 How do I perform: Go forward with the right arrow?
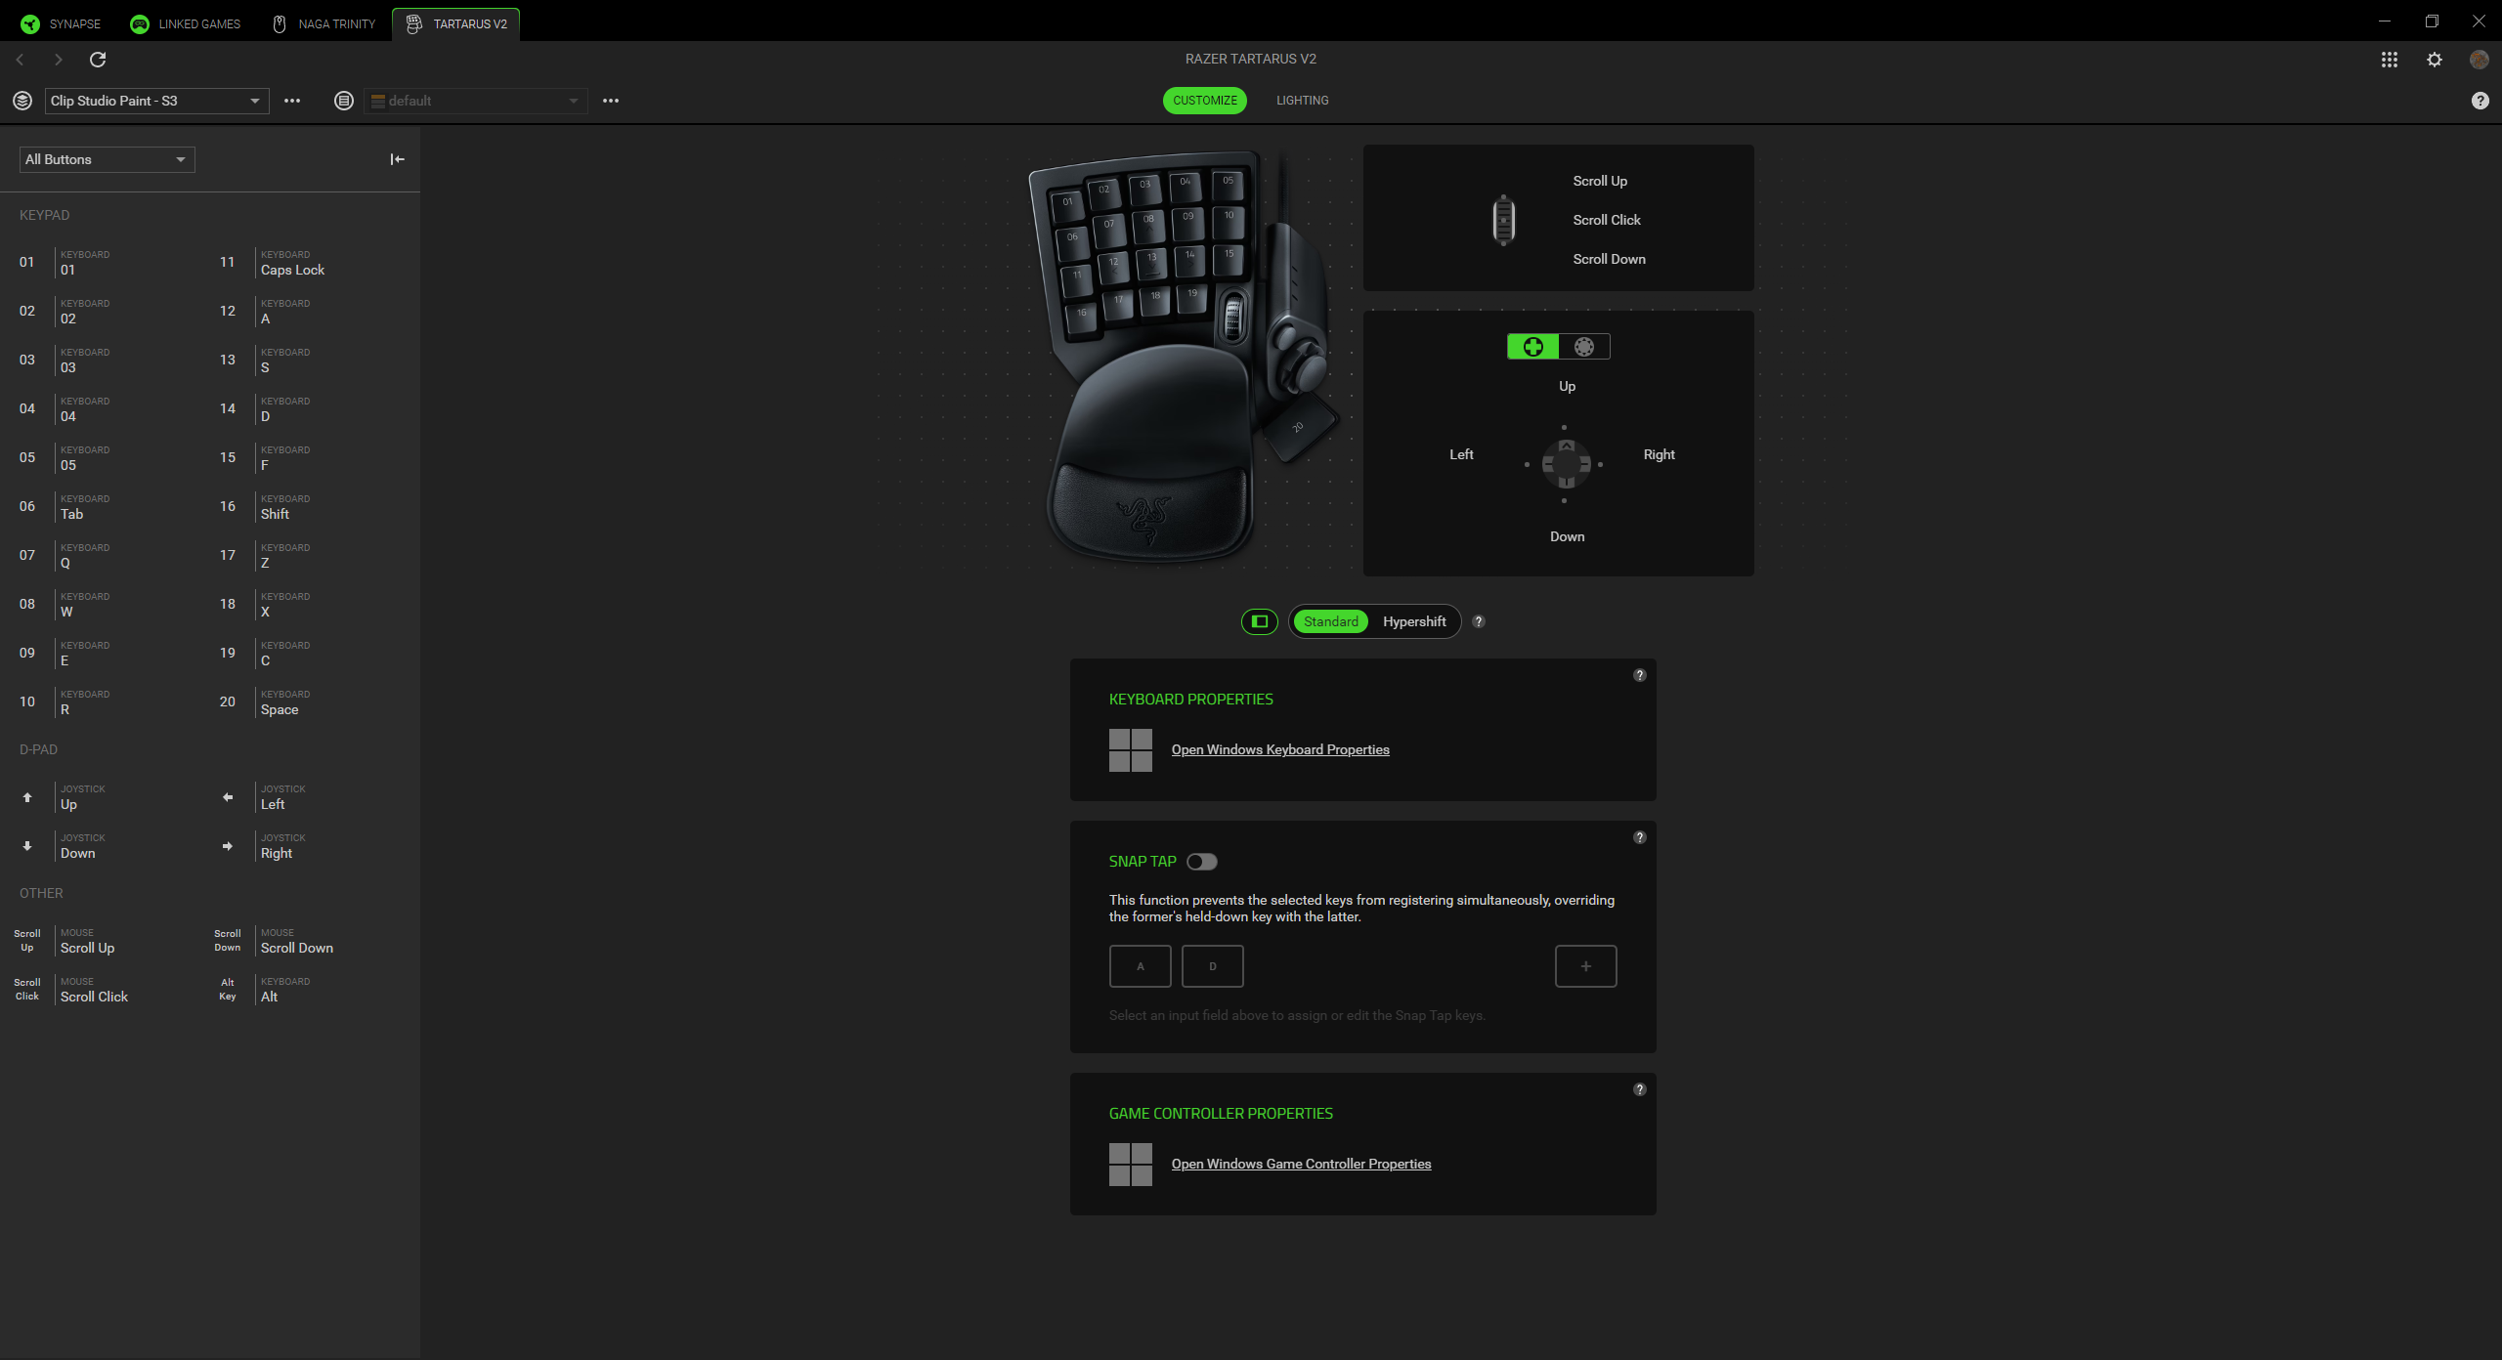[59, 60]
